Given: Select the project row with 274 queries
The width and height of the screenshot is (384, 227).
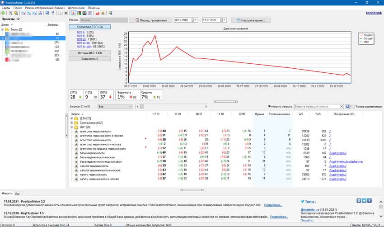Looking at the screenshot, I should click(x=33, y=43).
